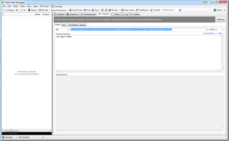Open the Tools menu
Viewport: 229px width, 141px height.
22,6
